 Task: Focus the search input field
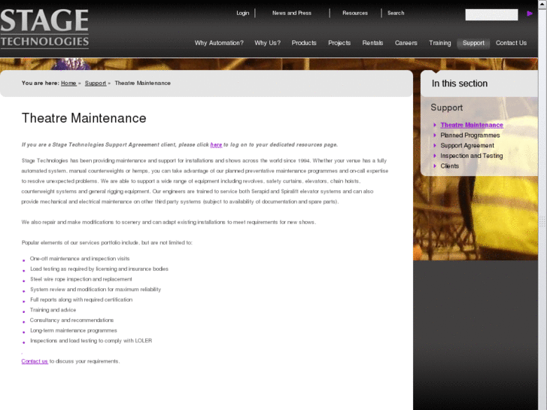(491, 14)
